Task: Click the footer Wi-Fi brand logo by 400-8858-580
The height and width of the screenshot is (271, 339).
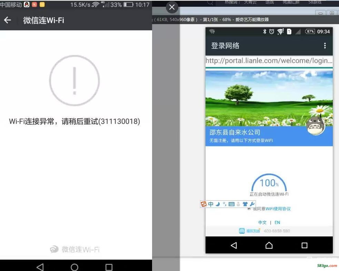Action: [x=249, y=231]
